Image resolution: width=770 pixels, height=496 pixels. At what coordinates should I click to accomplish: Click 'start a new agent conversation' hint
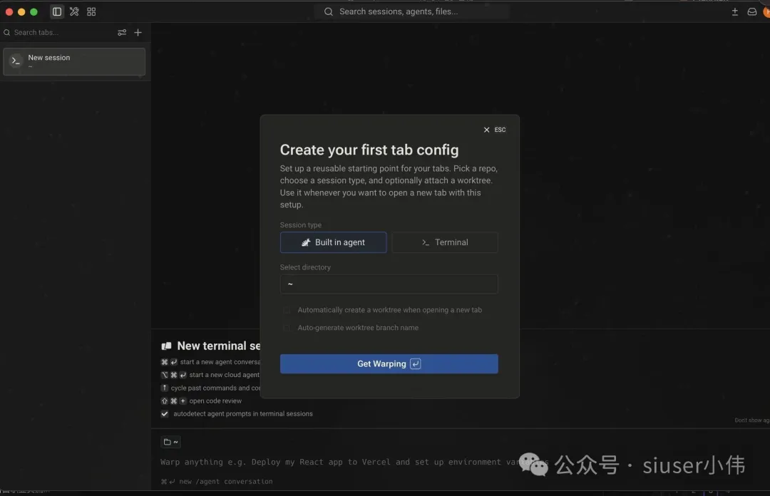(x=220, y=362)
